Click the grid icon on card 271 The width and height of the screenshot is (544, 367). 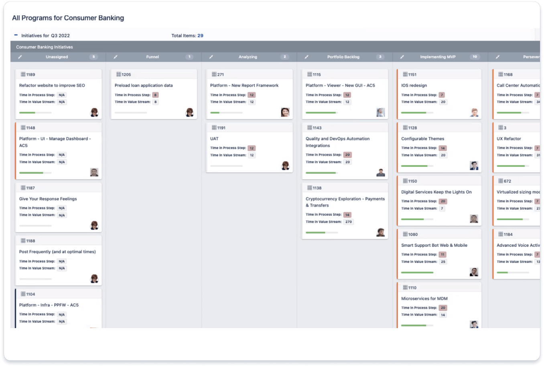214,74
